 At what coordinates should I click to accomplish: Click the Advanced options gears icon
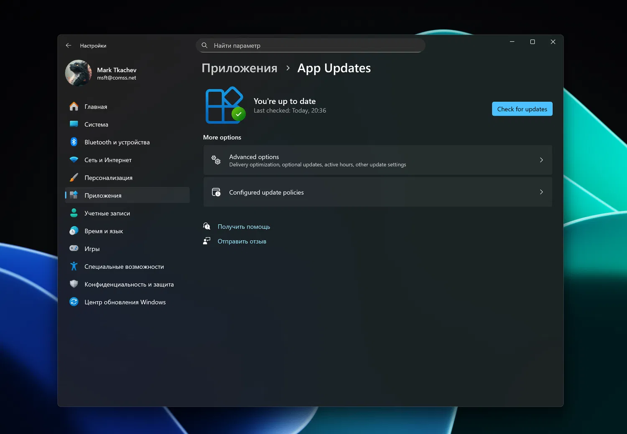[x=216, y=160]
